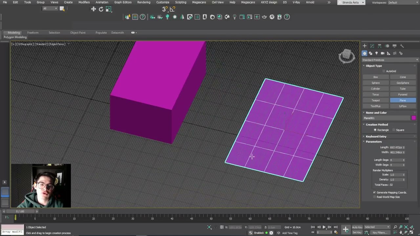420x236 pixels.
Task: Switch to the Freeform ribbon tab
Action: (33, 33)
